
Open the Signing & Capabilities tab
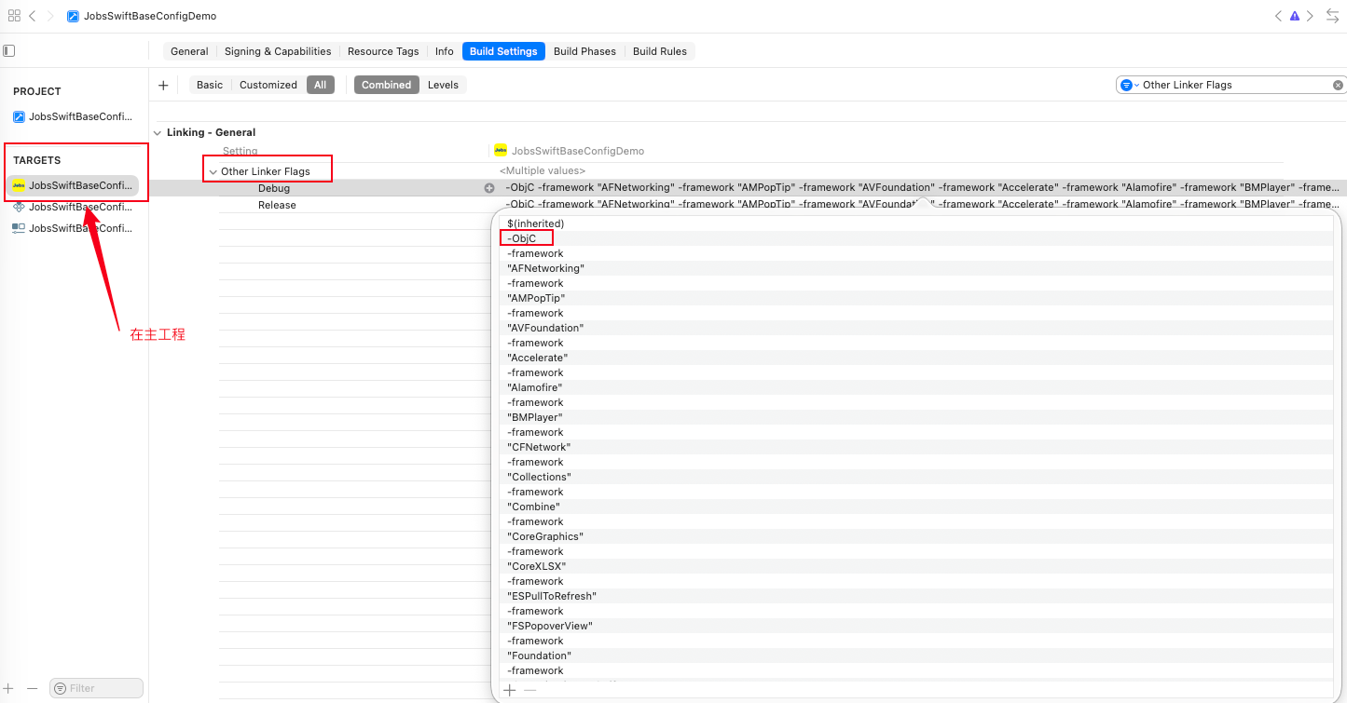tap(278, 51)
